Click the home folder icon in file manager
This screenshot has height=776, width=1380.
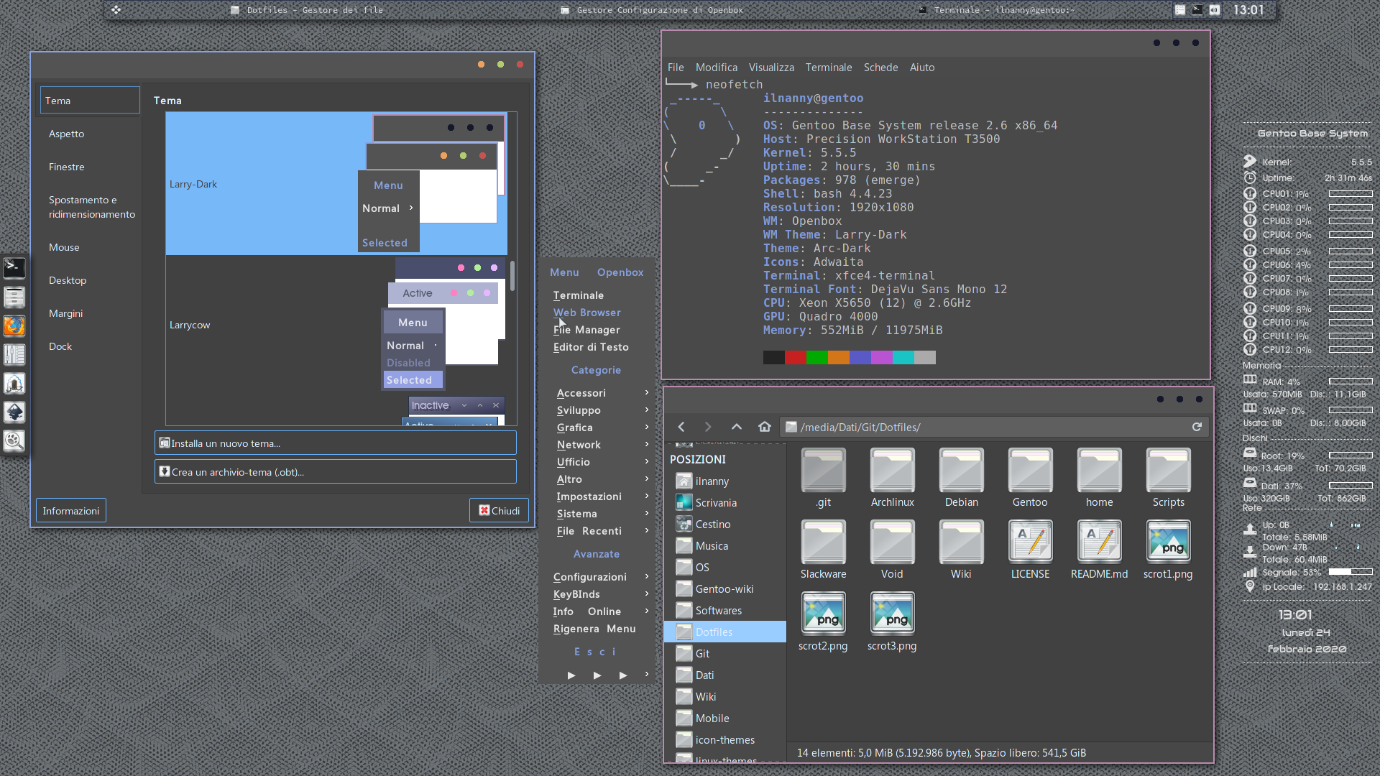(x=765, y=426)
